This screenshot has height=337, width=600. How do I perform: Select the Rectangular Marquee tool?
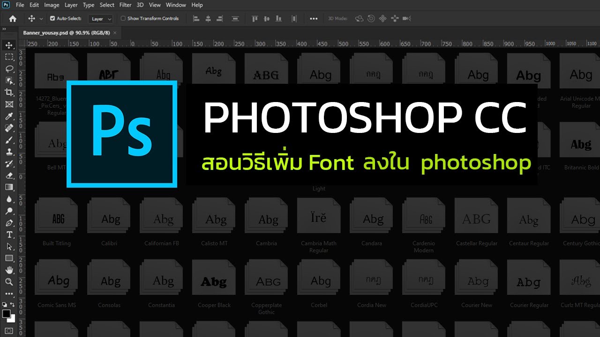tap(9, 57)
